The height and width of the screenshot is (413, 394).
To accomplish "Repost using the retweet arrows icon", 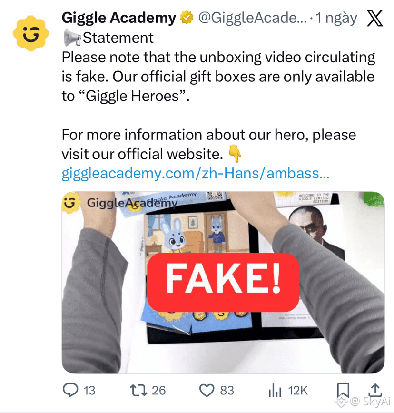I will tap(139, 390).
